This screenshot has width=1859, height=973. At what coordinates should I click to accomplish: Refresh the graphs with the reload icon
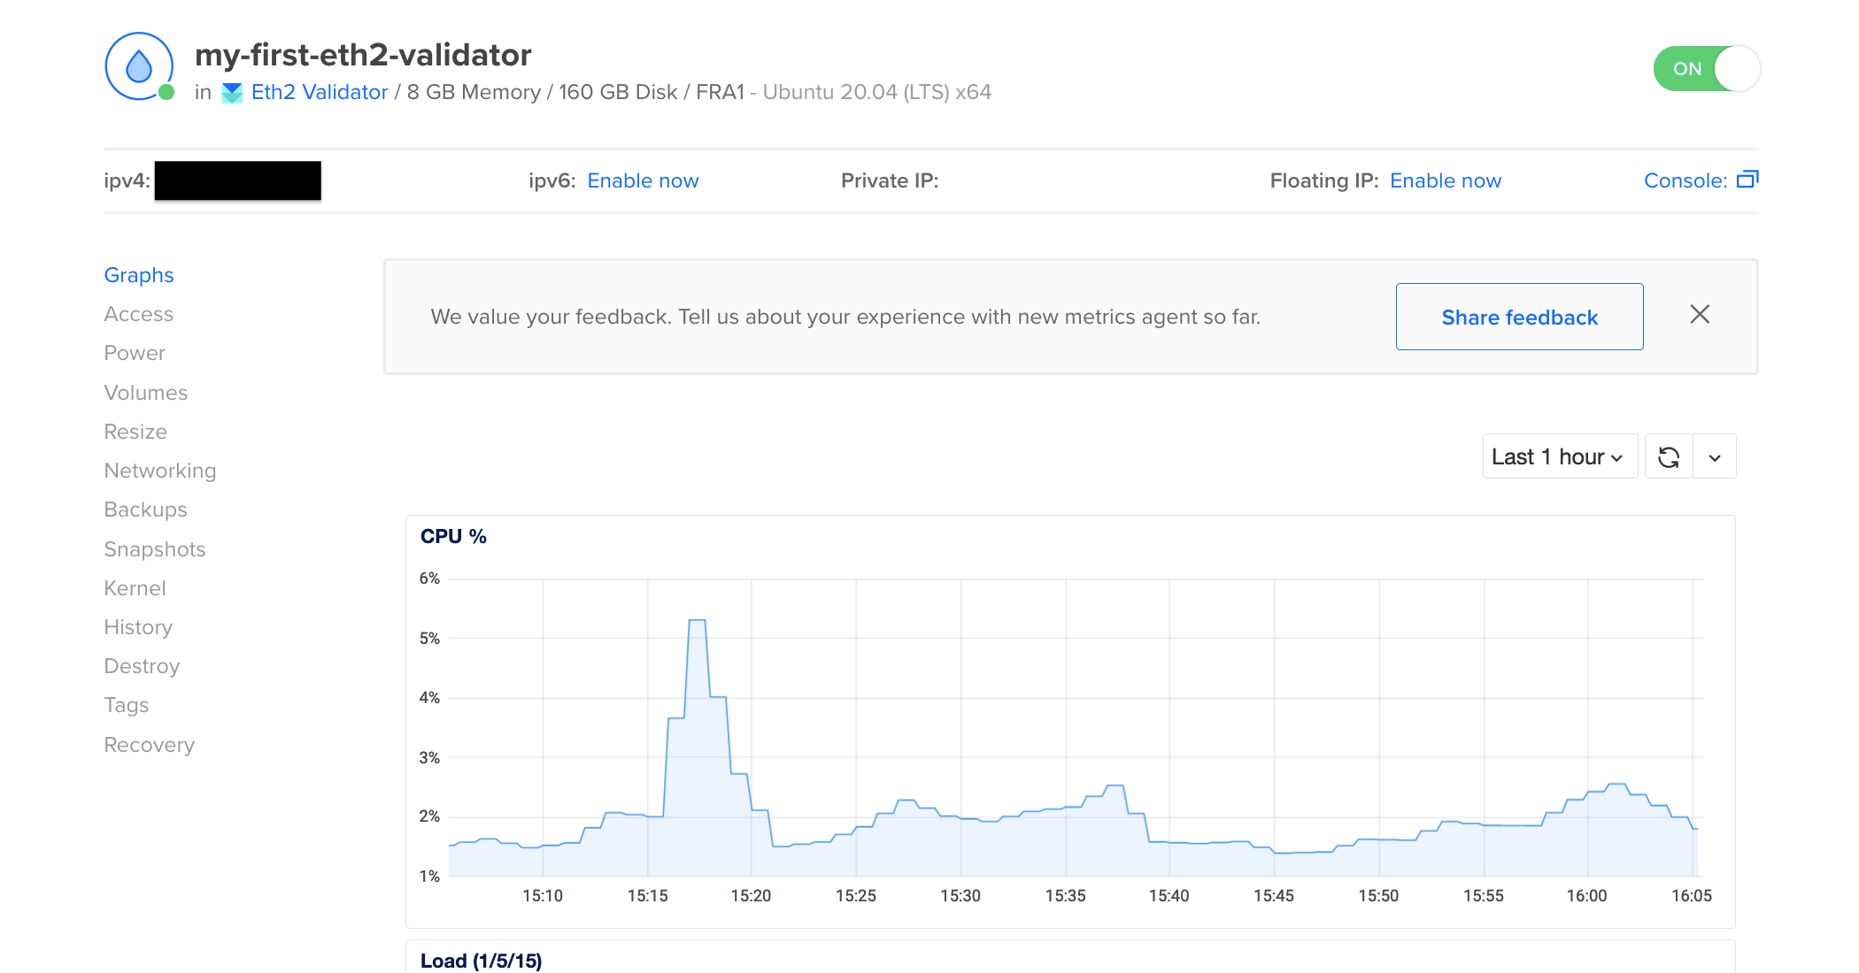1669,456
